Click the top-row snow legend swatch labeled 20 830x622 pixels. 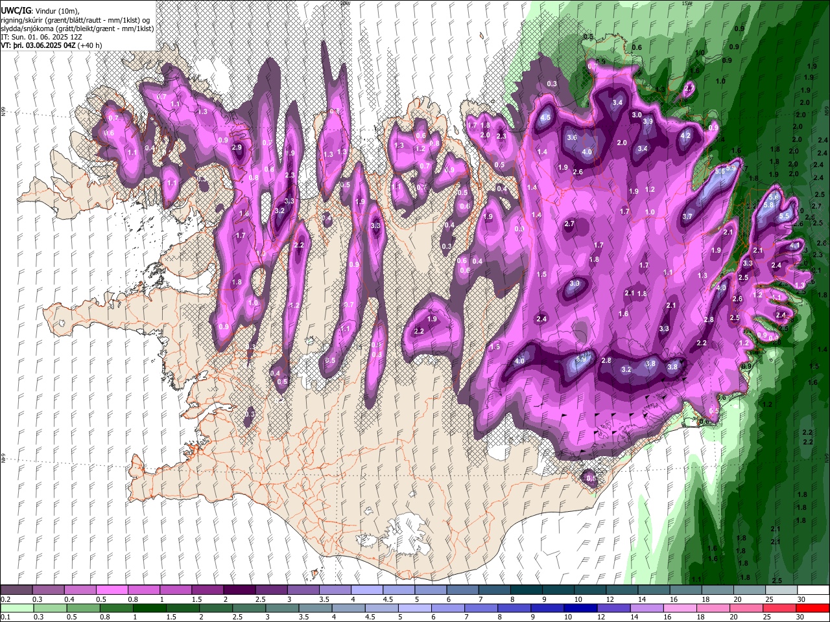click(x=750, y=590)
